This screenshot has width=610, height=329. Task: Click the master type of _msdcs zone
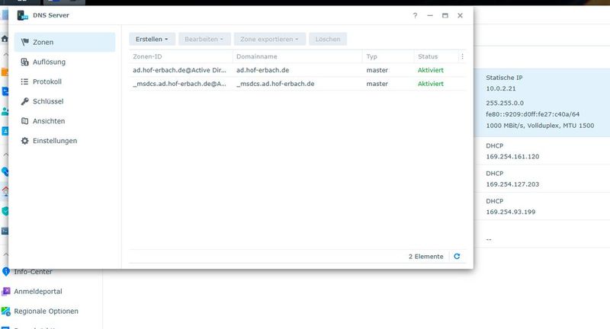[x=377, y=84]
